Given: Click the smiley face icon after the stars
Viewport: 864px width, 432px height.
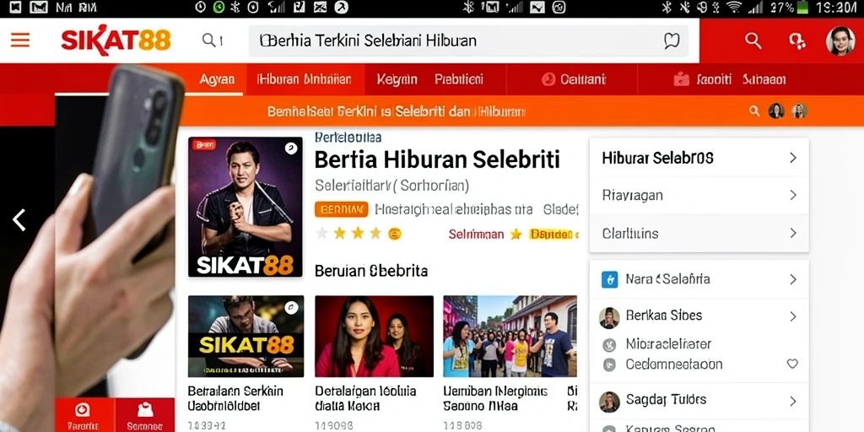Looking at the screenshot, I should (395, 234).
